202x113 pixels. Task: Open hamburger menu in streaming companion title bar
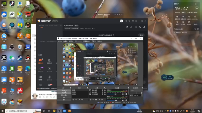pyautogui.click(x=136, y=21)
